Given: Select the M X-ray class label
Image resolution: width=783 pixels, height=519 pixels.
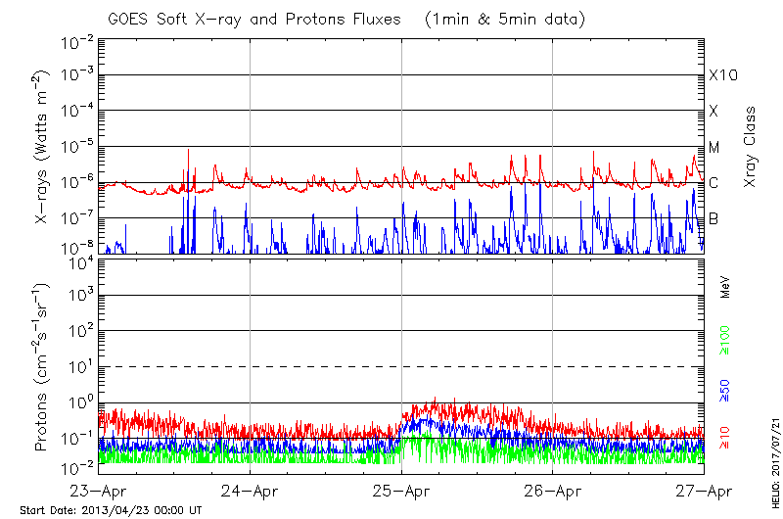Looking at the screenshot, I should click(x=714, y=147).
